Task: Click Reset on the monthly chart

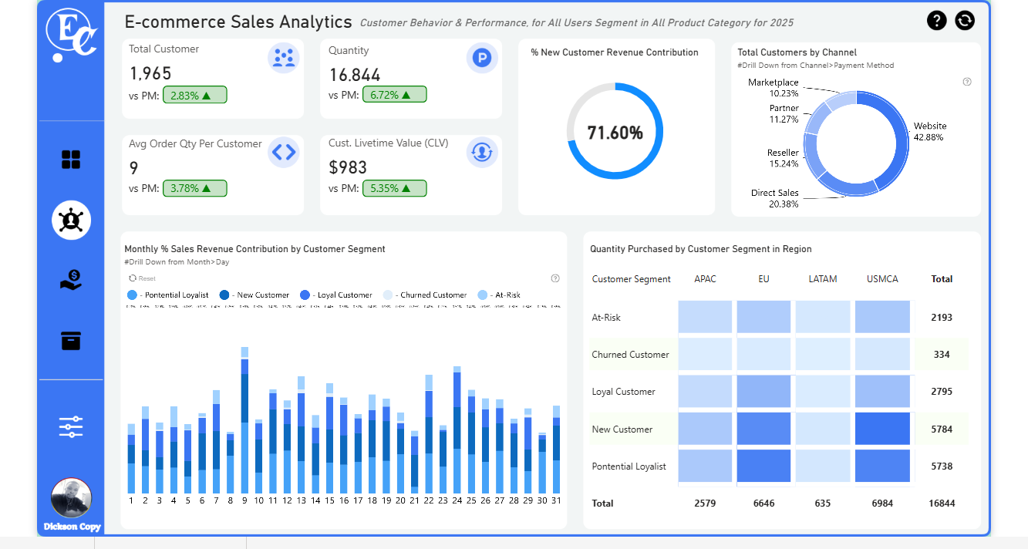Action: coord(143,278)
